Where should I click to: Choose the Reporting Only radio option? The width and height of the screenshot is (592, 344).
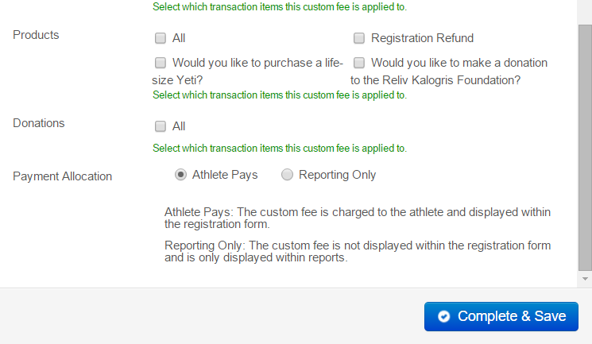pos(288,175)
